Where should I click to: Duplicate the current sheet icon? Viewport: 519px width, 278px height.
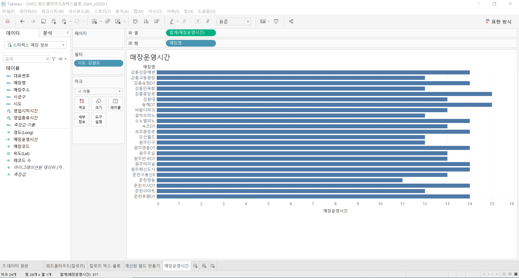[108, 21]
